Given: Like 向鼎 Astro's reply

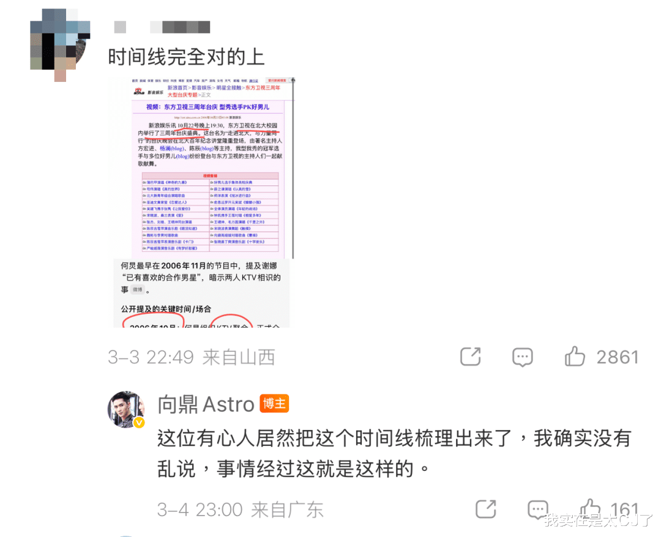Looking at the screenshot, I should pos(590,508).
